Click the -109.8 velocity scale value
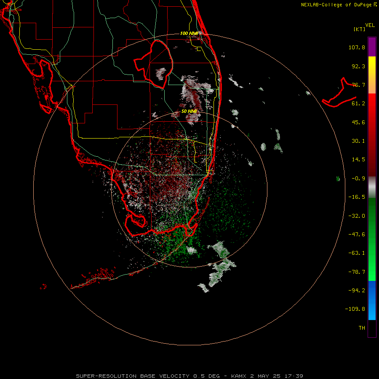This screenshot has width=379, height=379. (x=355, y=309)
